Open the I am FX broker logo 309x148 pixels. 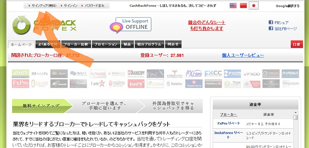(x=97, y=83)
